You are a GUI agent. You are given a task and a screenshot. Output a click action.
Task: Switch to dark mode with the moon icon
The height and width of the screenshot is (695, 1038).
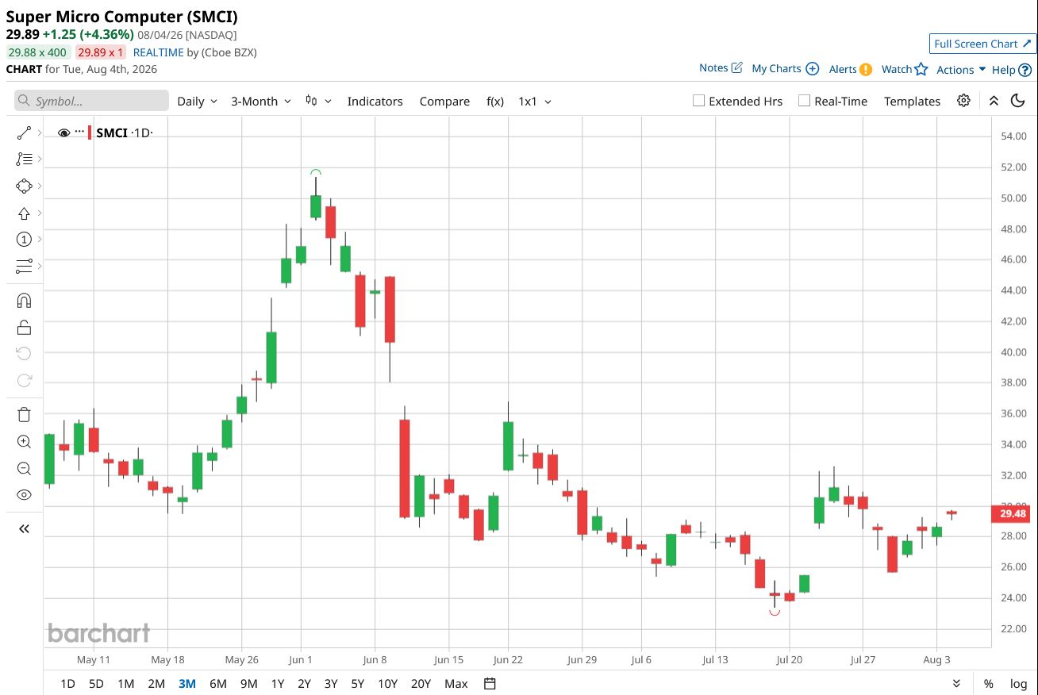[1017, 101]
